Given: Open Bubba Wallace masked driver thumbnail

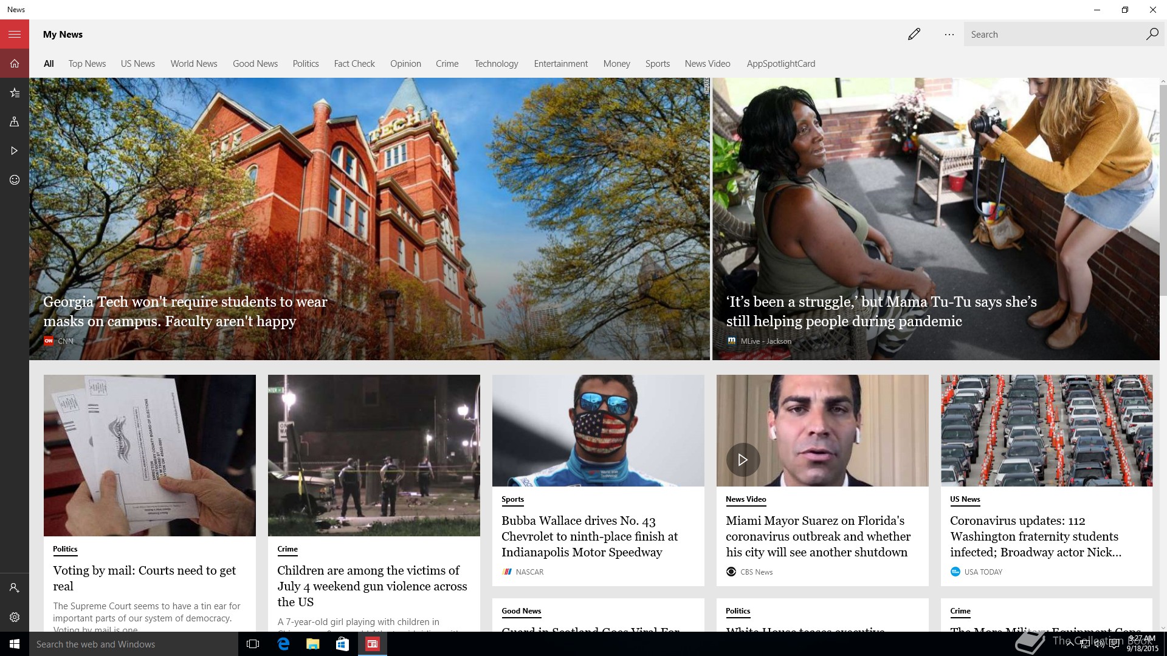Looking at the screenshot, I should (x=598, y=431).
